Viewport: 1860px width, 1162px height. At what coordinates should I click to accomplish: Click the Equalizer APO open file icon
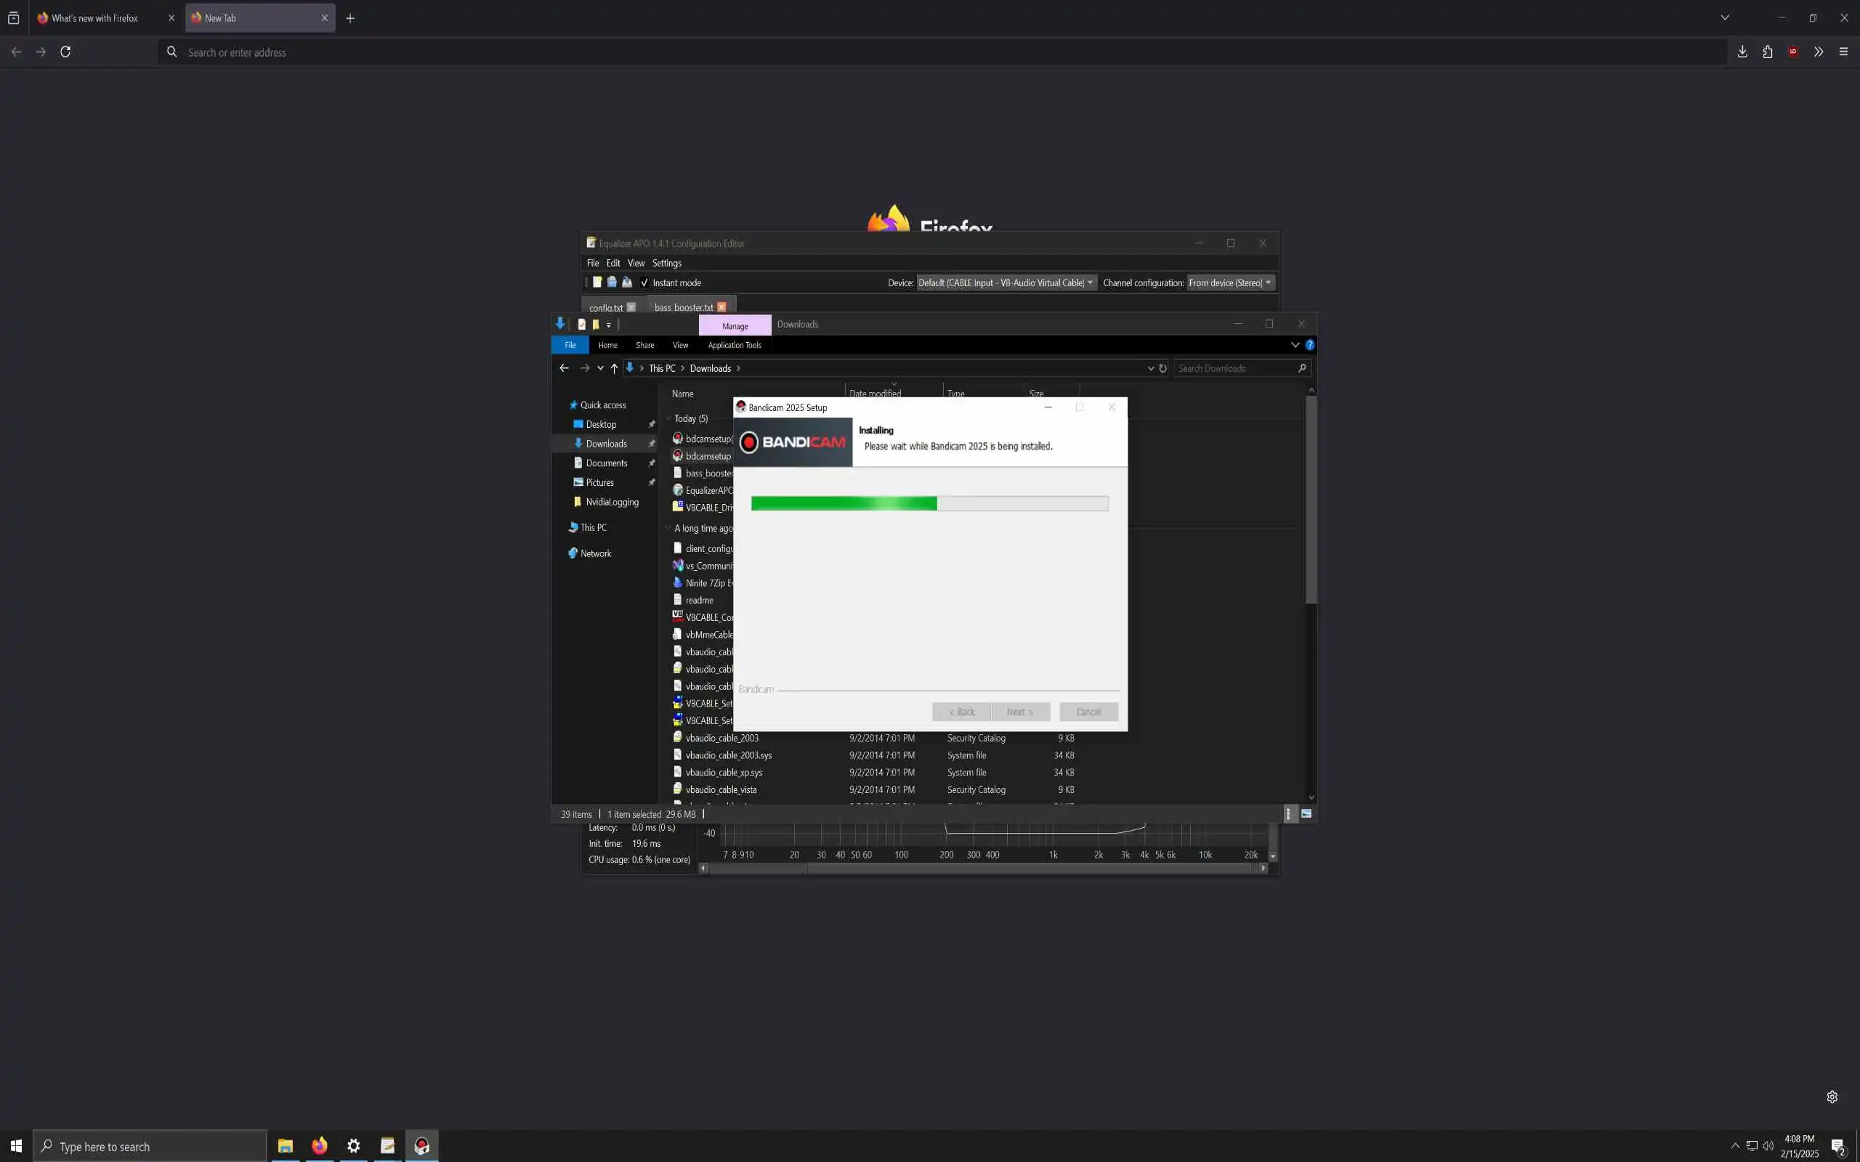(x=612, y=282)
